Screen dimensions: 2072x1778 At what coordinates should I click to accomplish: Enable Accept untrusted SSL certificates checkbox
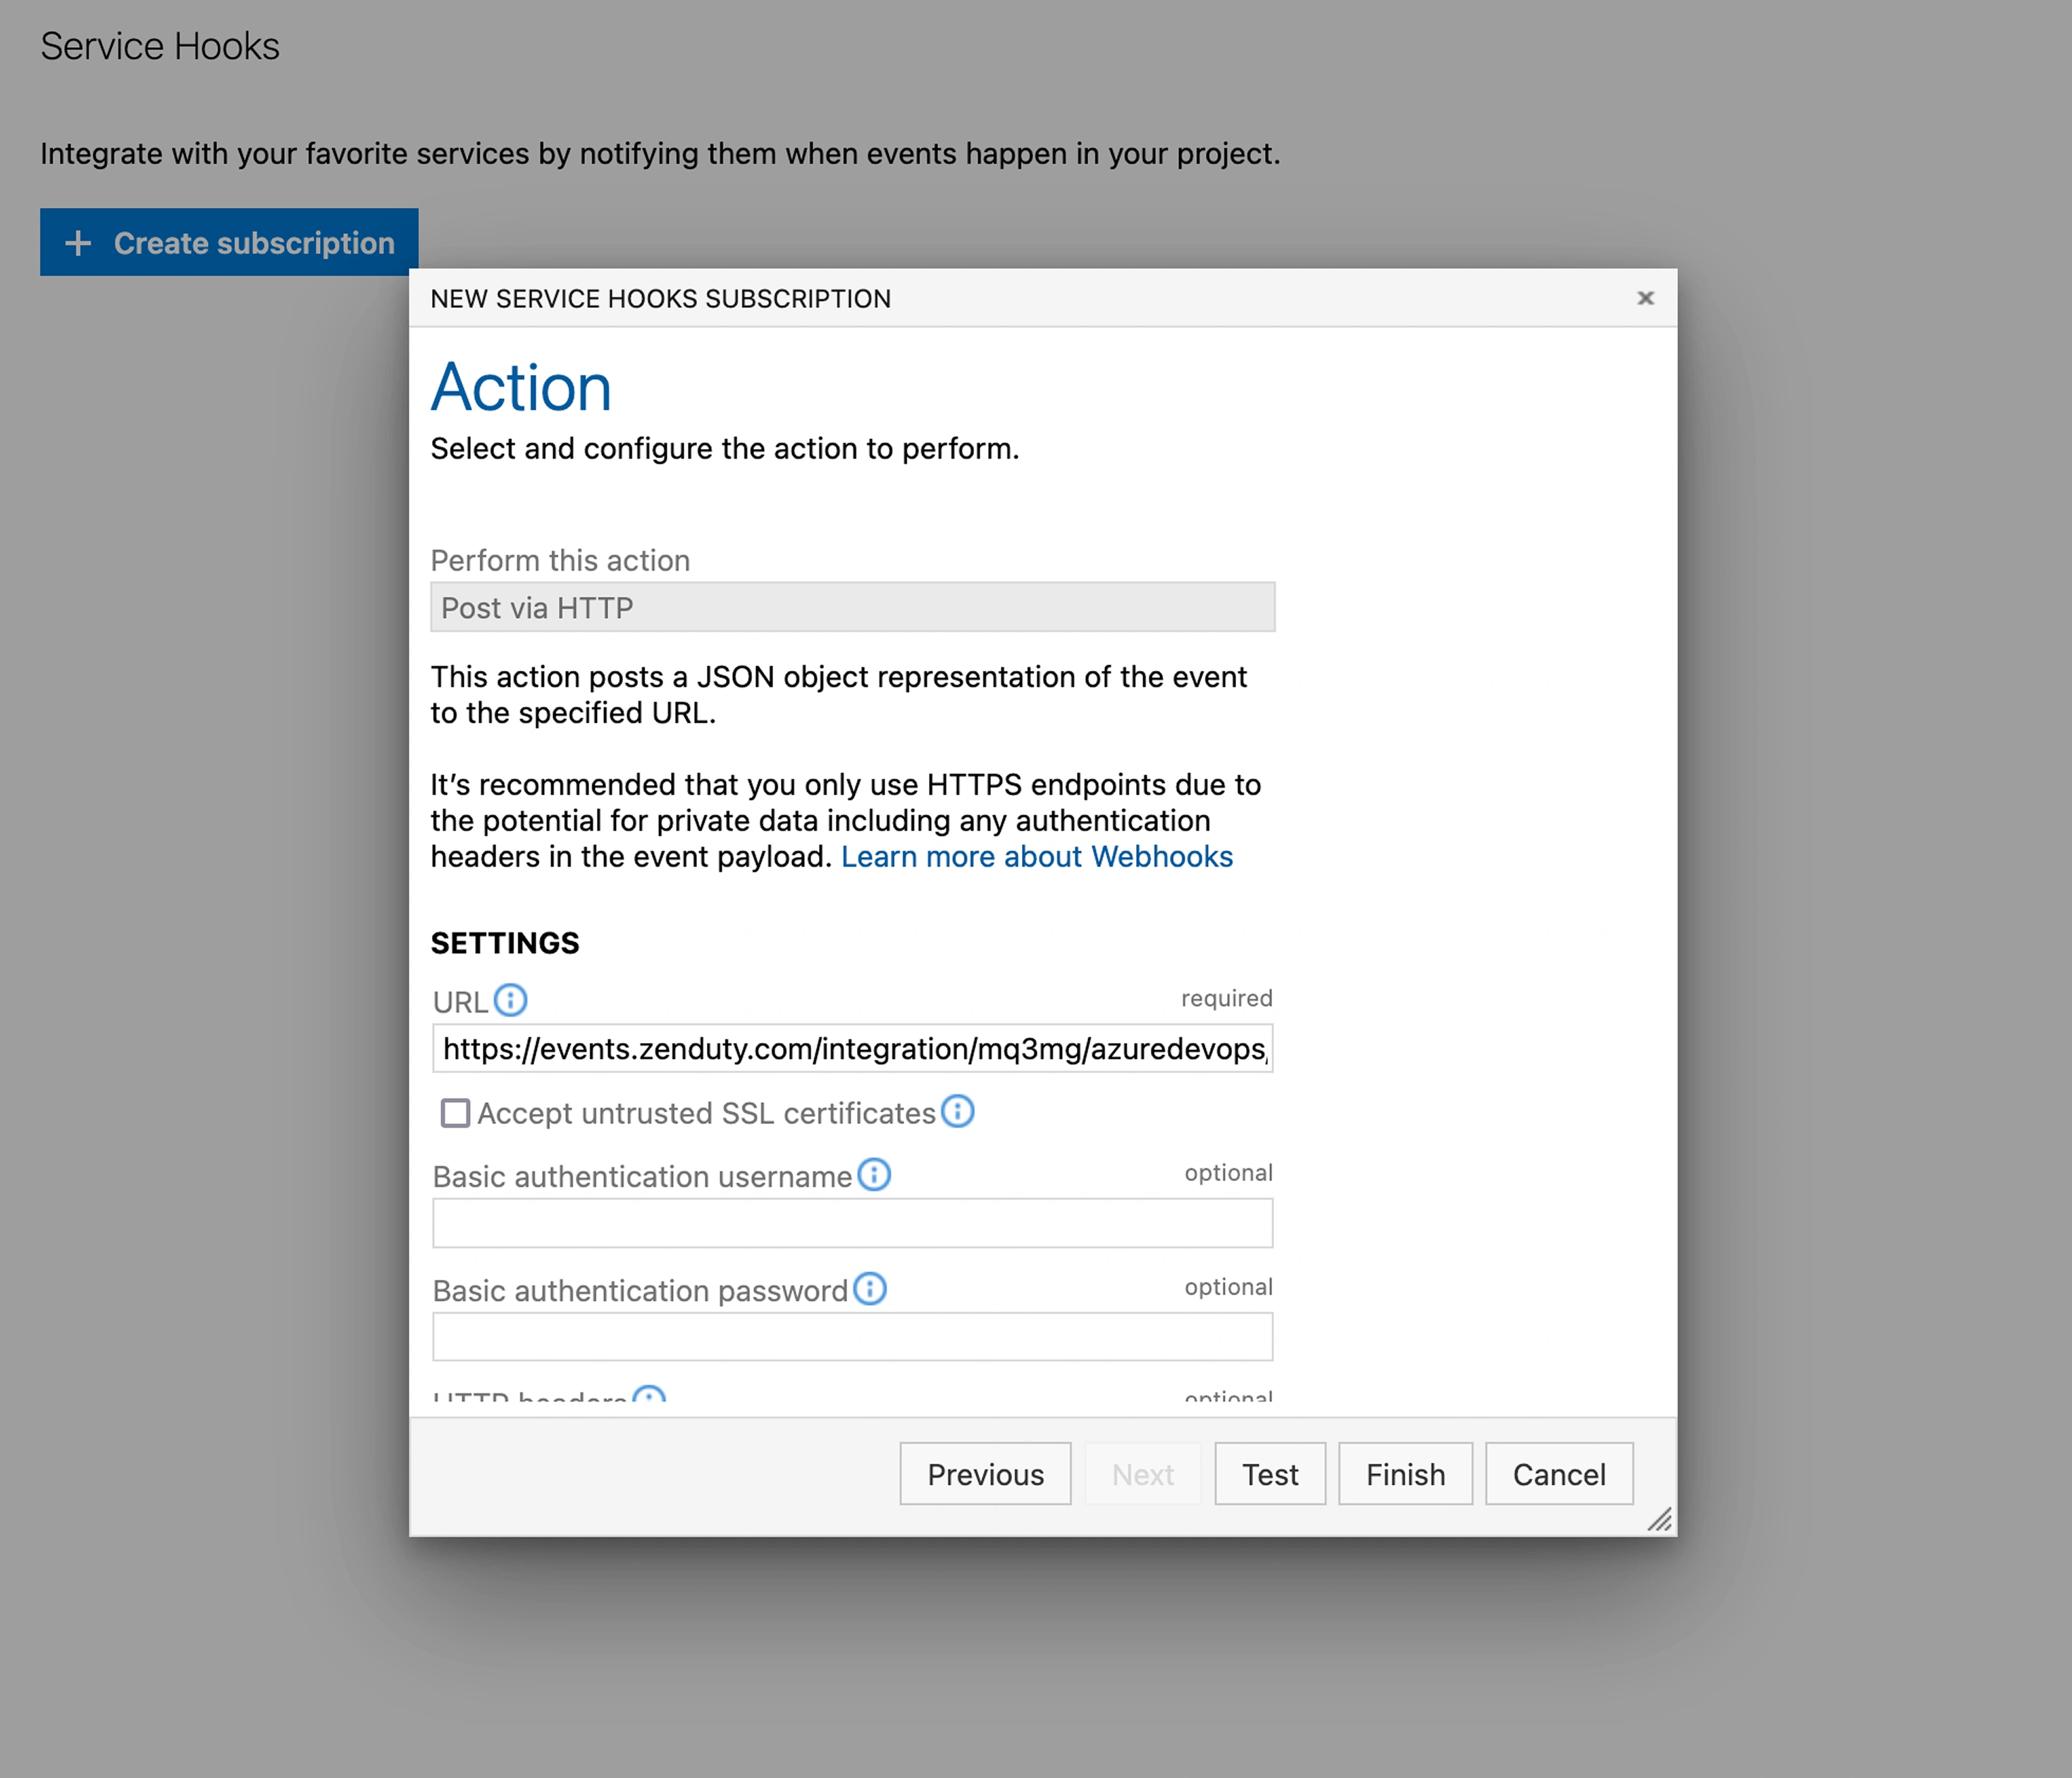(x=456, y=1113)
